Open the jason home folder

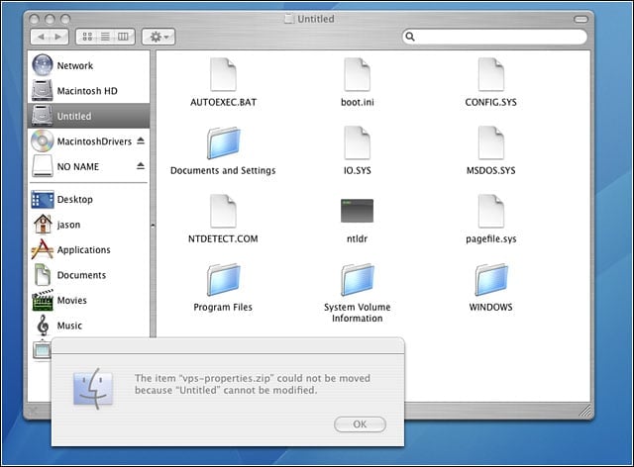[88, 225]
